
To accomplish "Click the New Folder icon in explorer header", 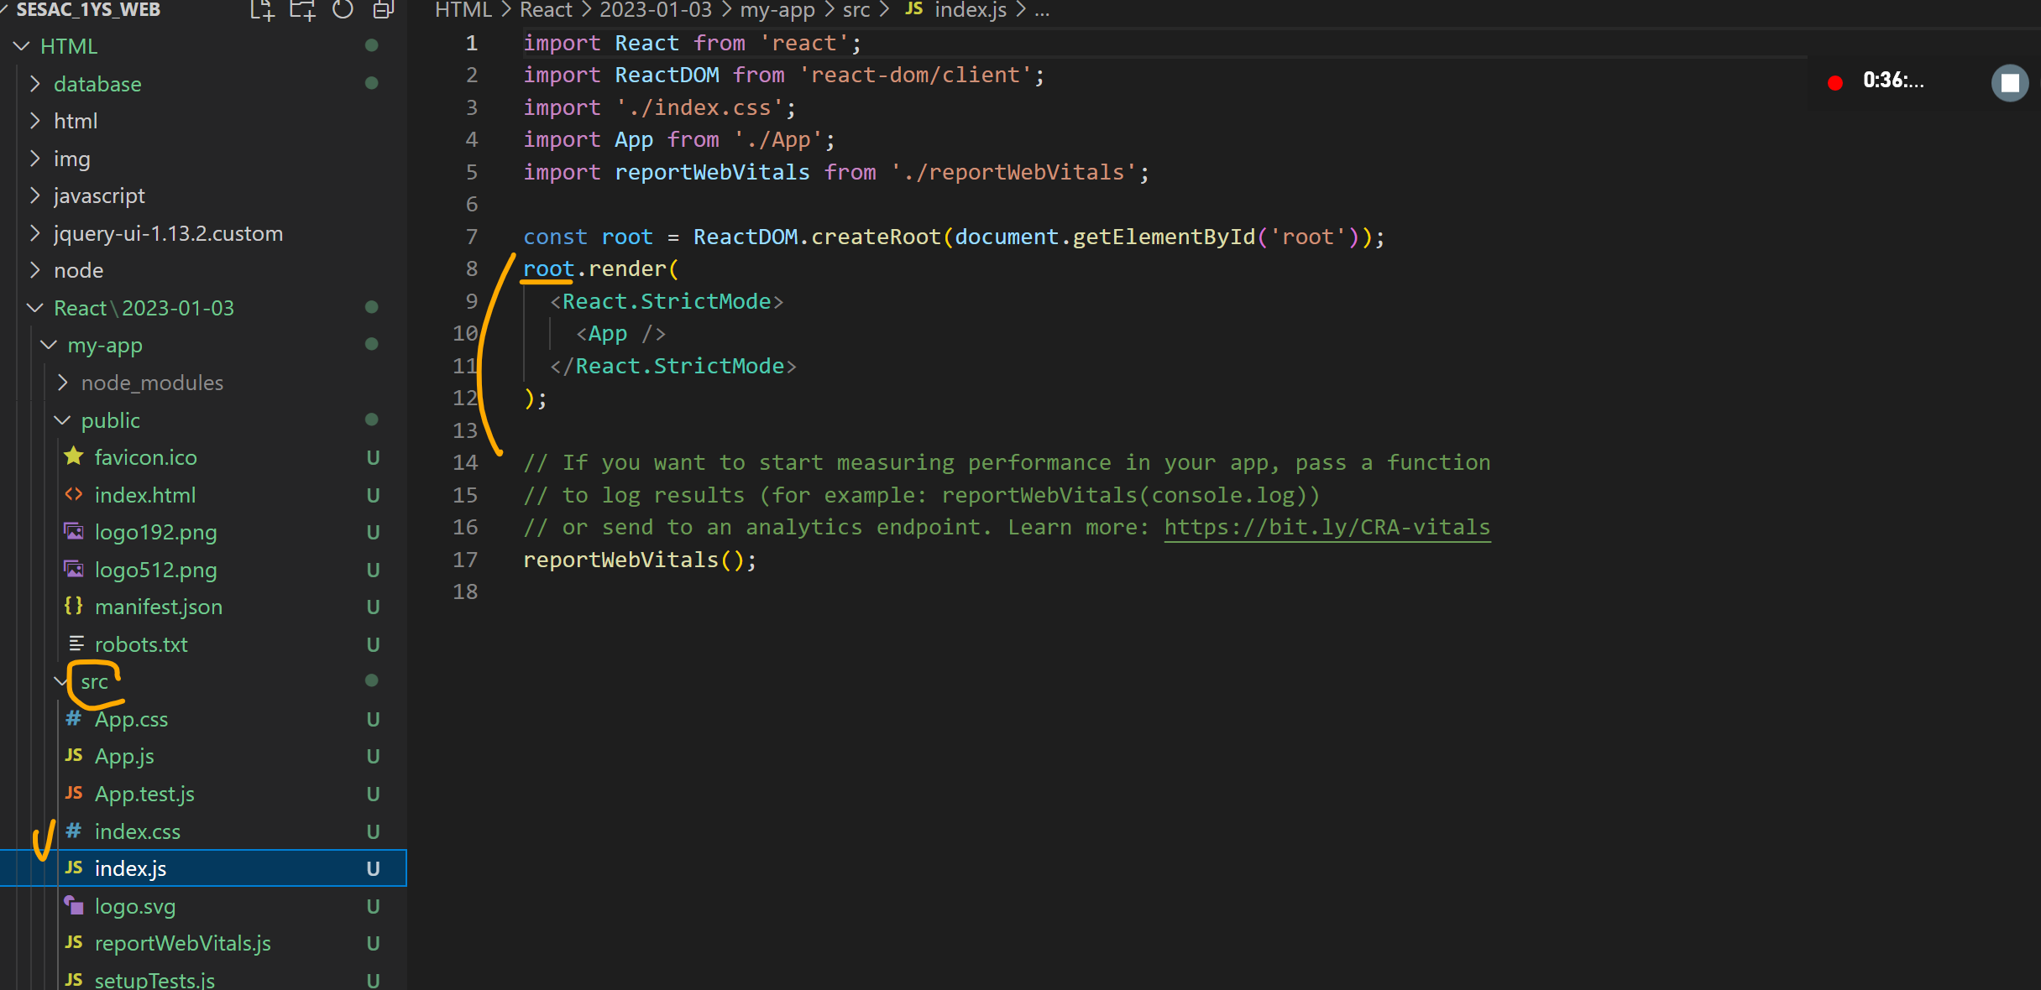I will pos(302,10).
